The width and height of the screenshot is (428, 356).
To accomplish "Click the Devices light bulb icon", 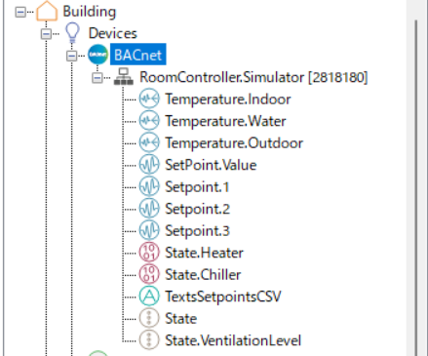I will (72, 33).
